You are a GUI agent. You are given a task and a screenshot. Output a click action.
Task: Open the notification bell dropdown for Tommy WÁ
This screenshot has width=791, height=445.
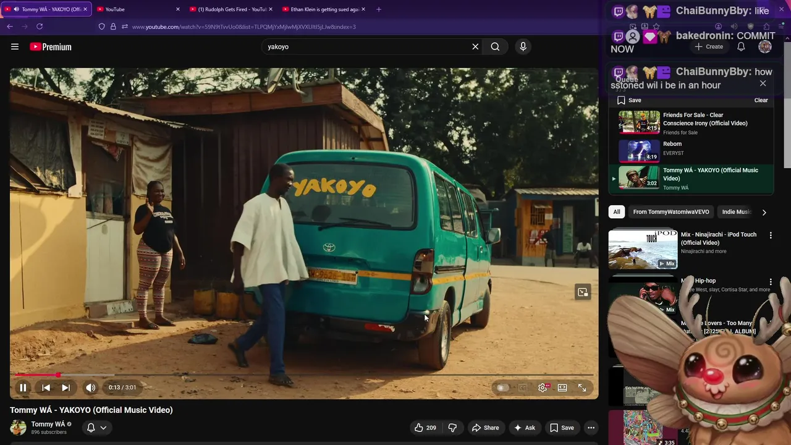(97, 428)
